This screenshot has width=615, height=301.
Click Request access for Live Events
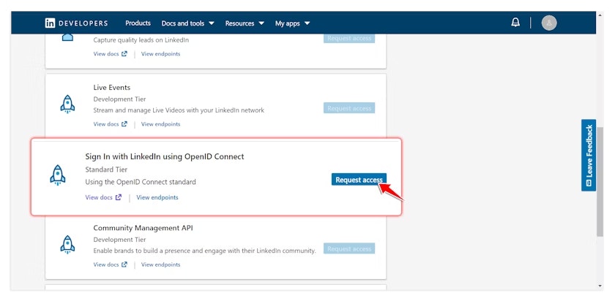(349, 108)
